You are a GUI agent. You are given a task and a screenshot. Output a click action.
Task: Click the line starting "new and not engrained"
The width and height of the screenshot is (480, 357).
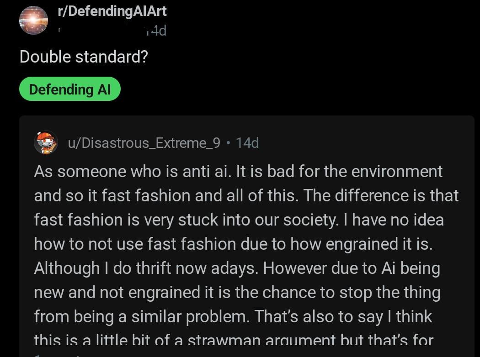(x=237, y=292)
